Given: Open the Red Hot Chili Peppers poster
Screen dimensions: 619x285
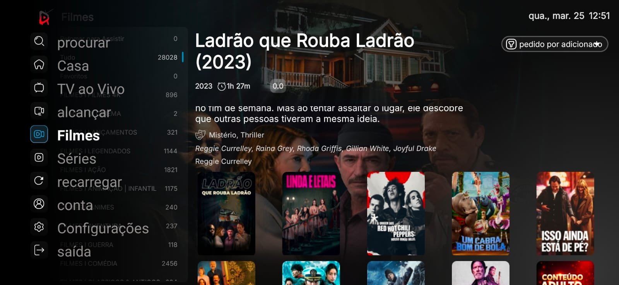Looking at the screenshot, I should pyautogui.click(x=396, y=214).
